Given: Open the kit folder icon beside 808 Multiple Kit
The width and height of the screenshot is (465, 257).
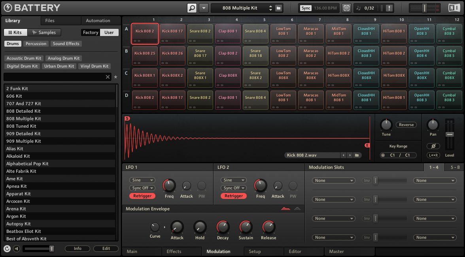Looking at the screenshot, I should click(278, 8).
